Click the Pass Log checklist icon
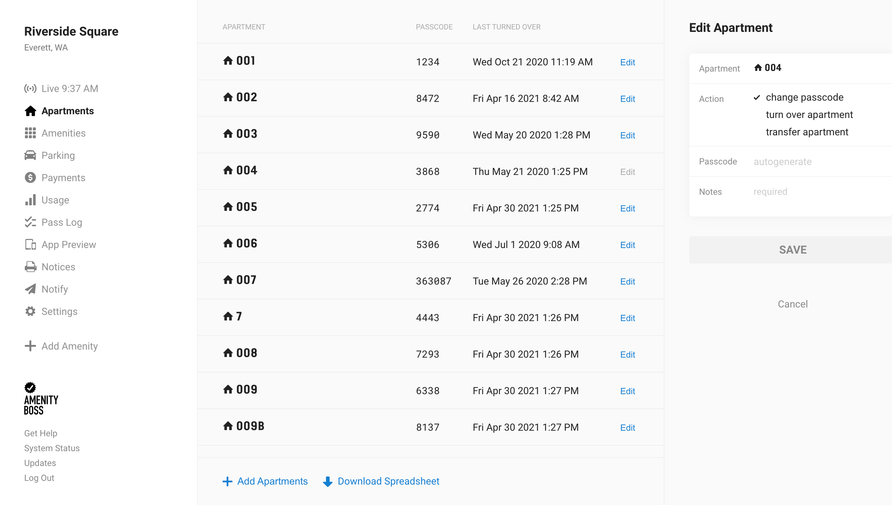 [30, 222]
